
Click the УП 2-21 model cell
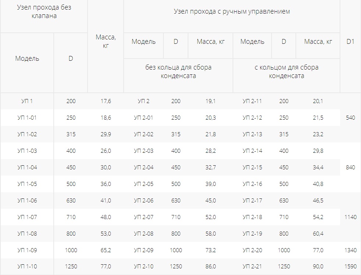tap(252, 267)
